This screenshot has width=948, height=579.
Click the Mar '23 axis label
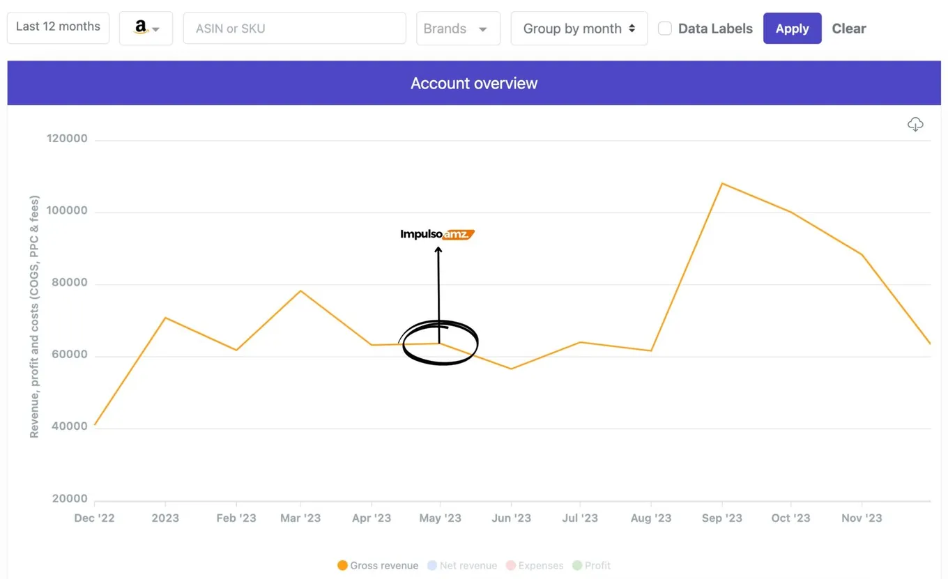click(x=300, y=518)
